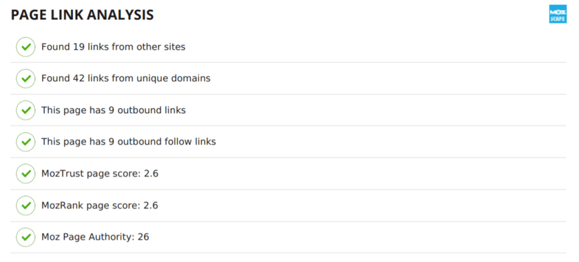Click the green check next to unique domains row

pyautogui.click(x=25, y=78)
